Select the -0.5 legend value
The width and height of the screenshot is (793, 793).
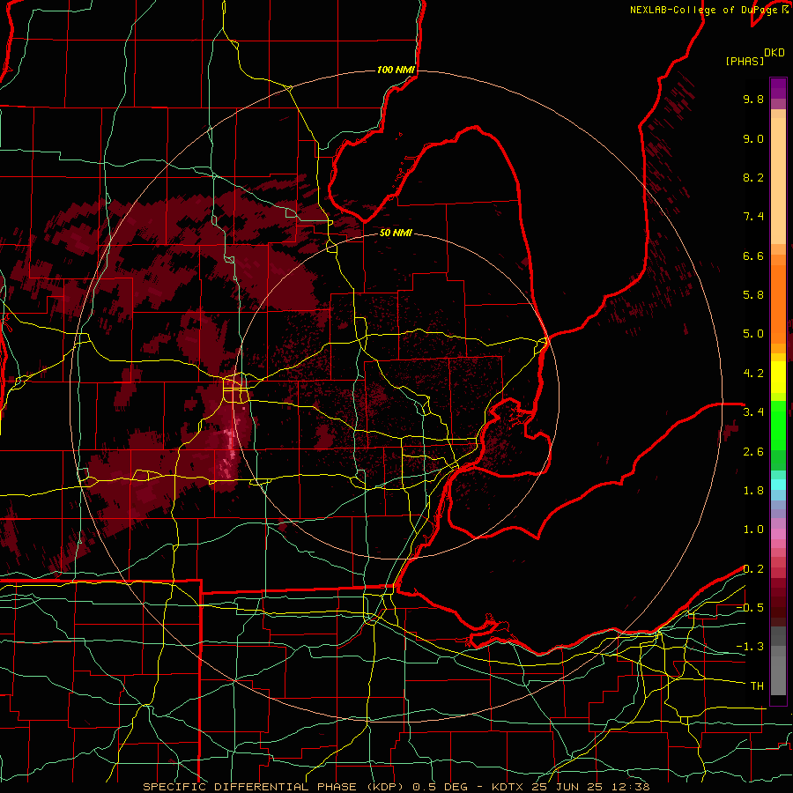point(750,608)
